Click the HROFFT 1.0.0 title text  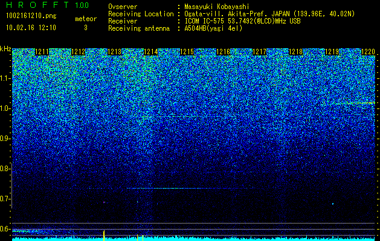47,5
